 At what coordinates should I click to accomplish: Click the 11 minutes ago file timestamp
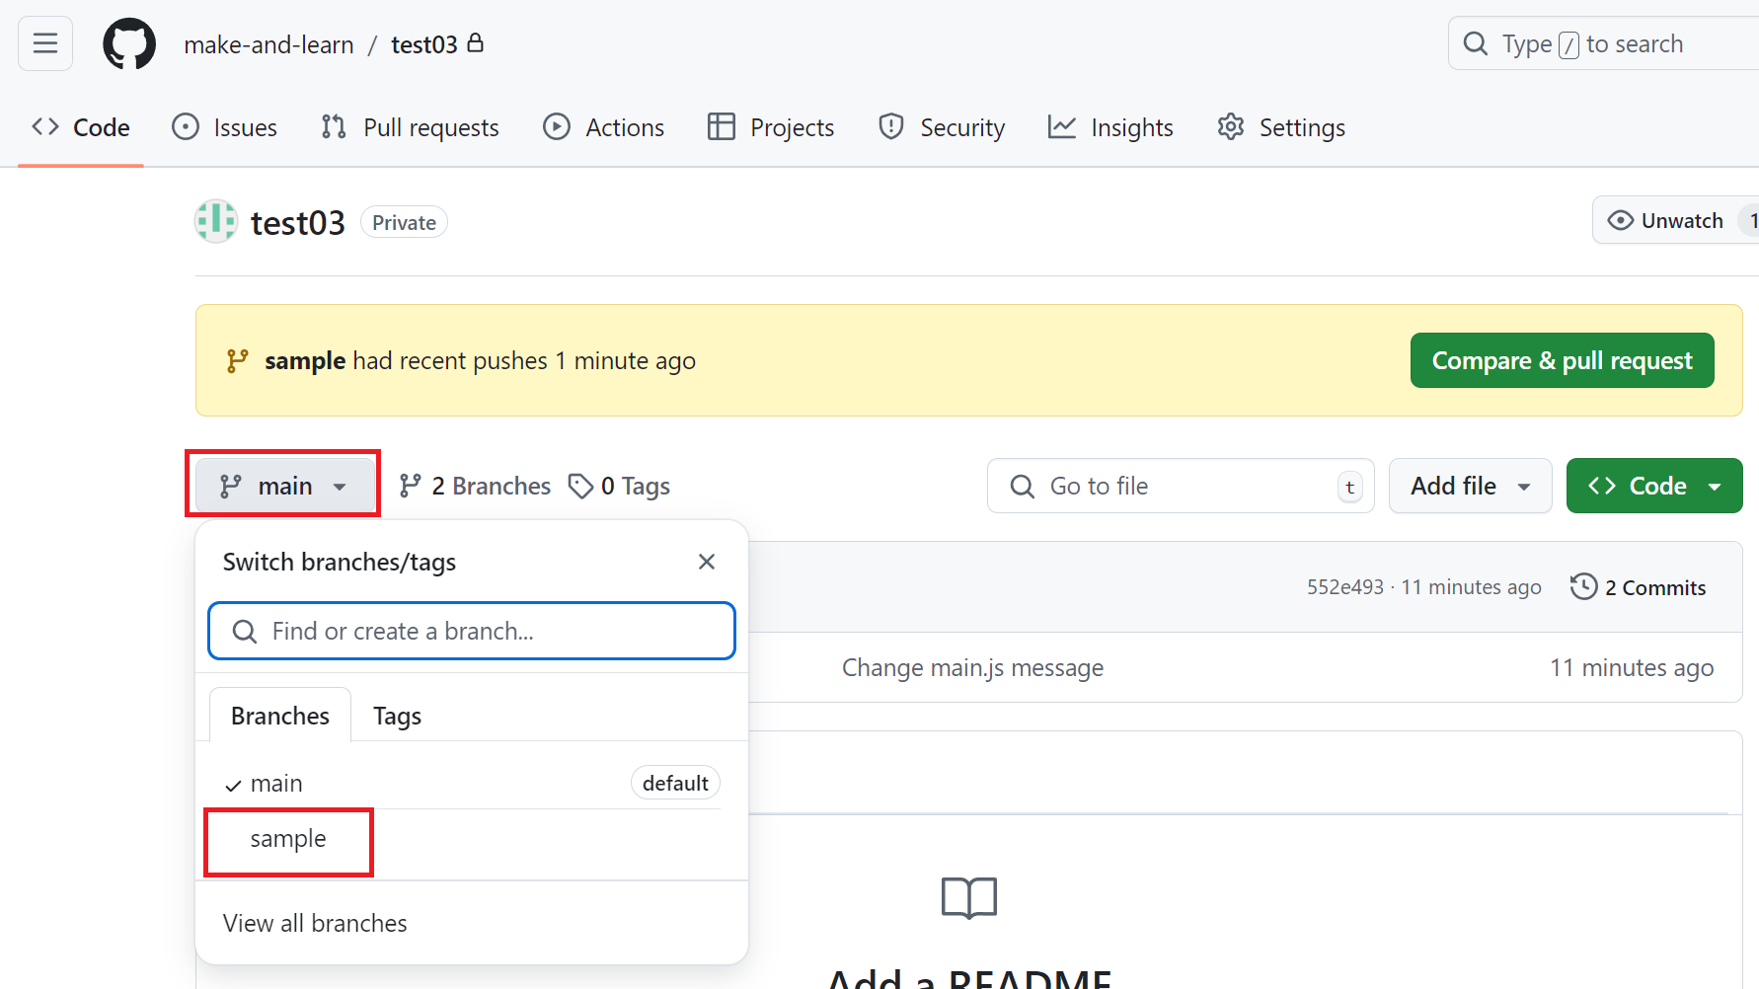click(1632, 668)
